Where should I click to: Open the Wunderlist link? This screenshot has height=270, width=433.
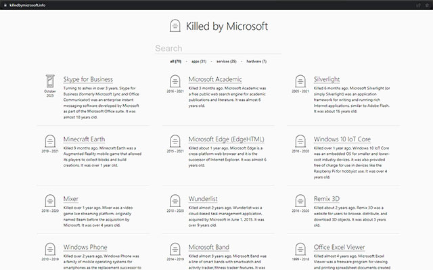coord(203,199)
